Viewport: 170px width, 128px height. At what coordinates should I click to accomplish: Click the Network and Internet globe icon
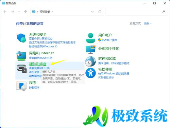21,56
